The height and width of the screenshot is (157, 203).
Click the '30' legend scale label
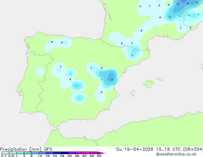pos(69,156)
